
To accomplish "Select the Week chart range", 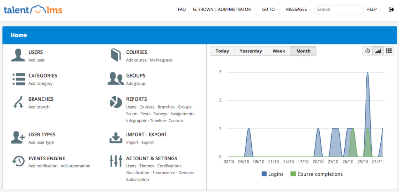I will tap(279, 51).
